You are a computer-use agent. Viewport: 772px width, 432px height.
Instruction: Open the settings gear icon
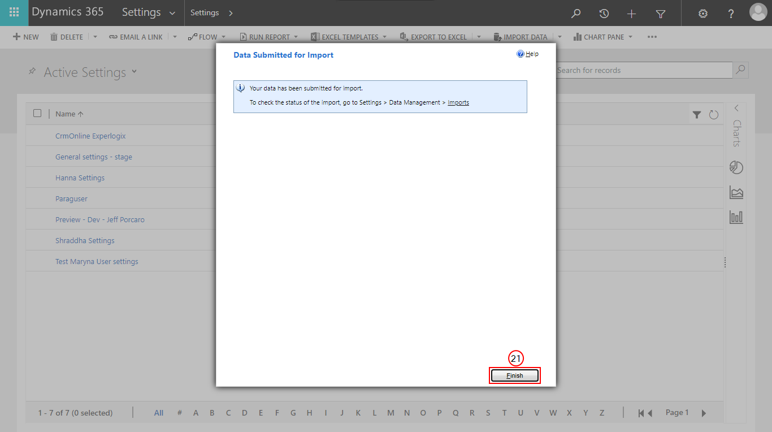(703, 14)
